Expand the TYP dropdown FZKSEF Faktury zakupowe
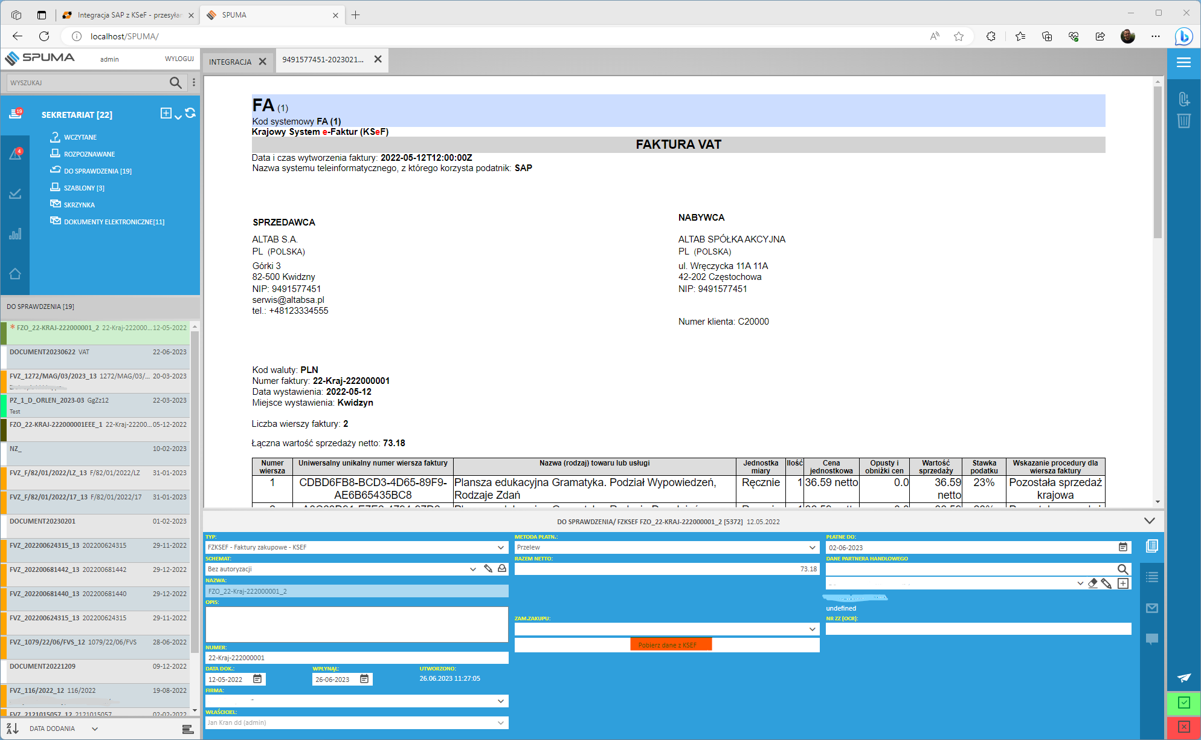The width and height of the screenshot is (1201, 740). tap(500, 547)
